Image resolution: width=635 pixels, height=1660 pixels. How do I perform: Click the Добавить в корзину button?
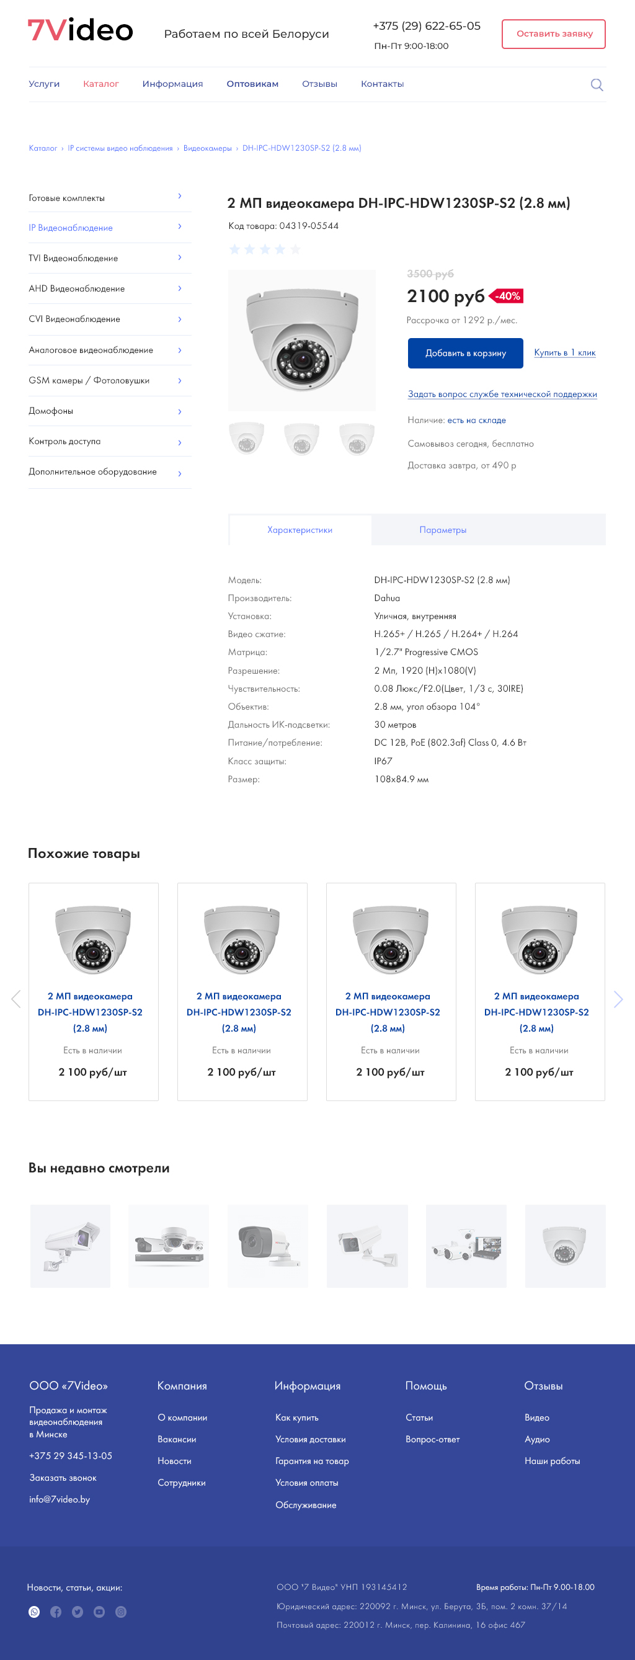click(465, 353)
